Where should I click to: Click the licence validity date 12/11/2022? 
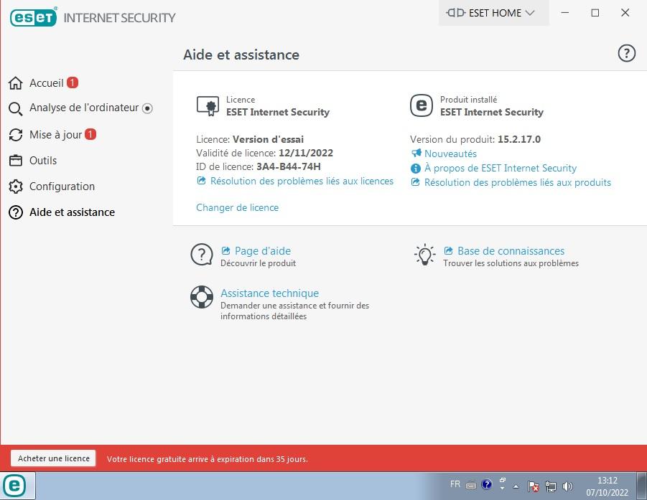[306, 153]
